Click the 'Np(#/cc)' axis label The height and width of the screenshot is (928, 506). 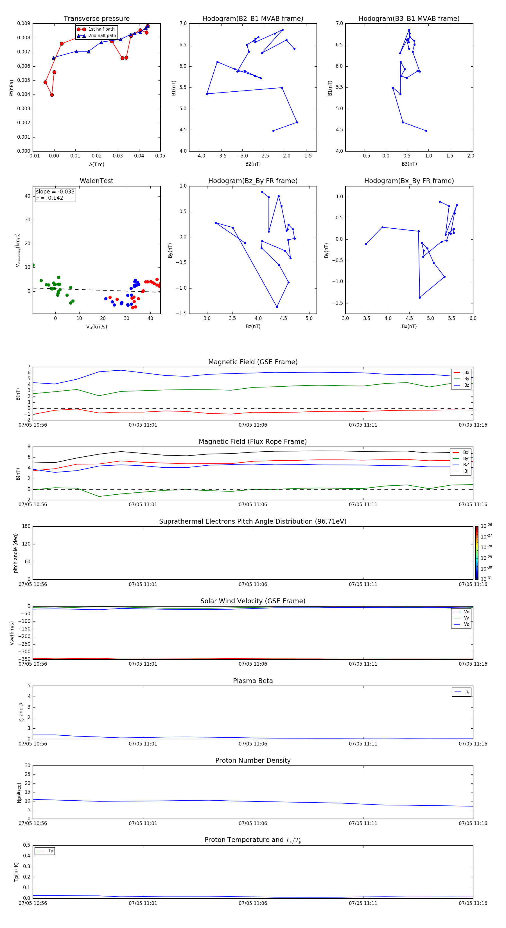pyautogui.click(x=19, y=792)
